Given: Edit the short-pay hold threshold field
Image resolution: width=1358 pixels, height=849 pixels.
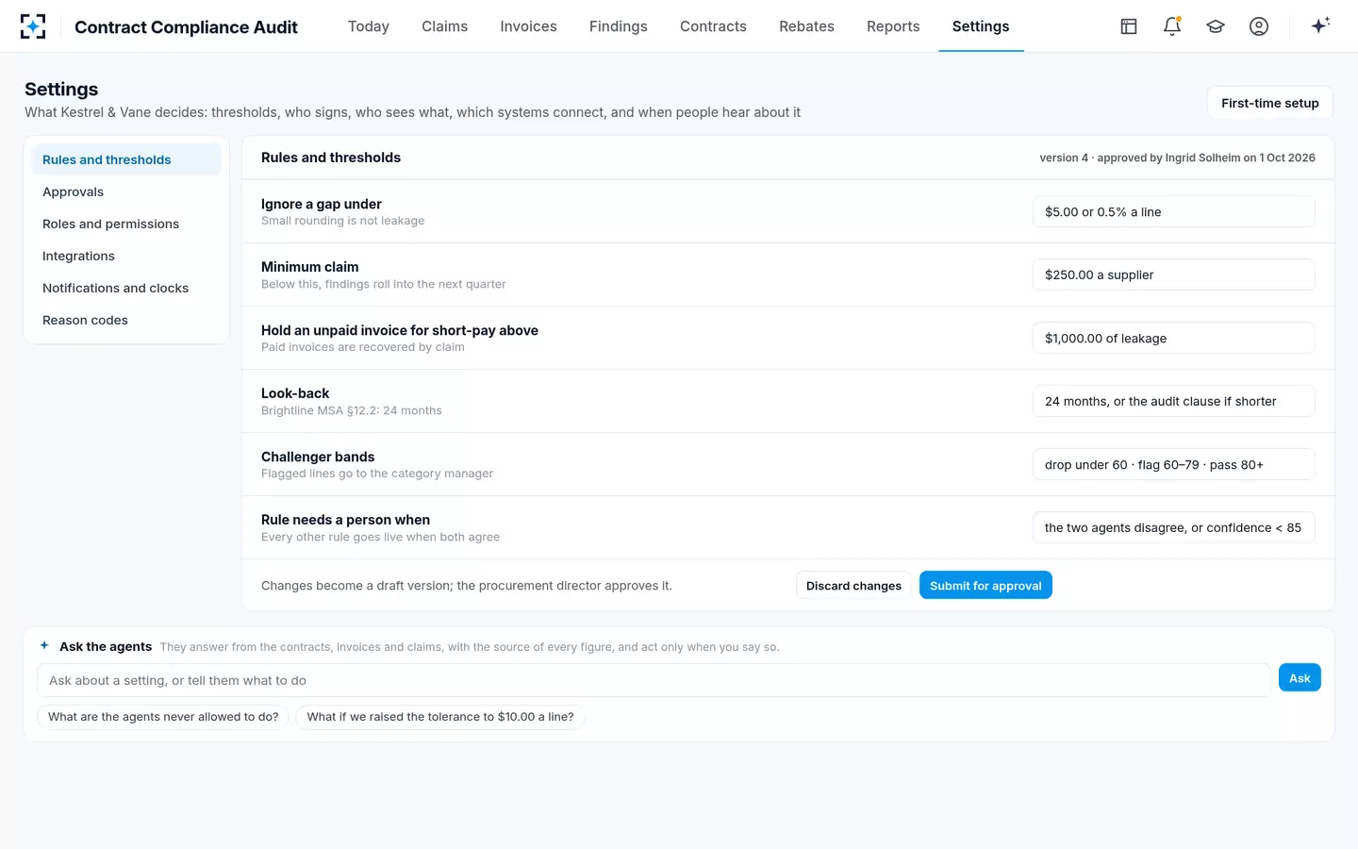Looking at the screenshot, I should point(1173,339).
